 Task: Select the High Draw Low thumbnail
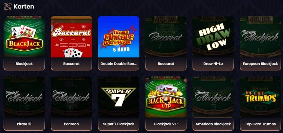[213, 37]
